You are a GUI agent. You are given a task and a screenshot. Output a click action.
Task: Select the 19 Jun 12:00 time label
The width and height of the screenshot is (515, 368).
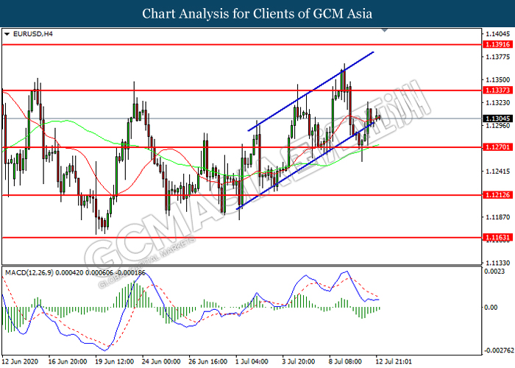(x=116, y=362)
